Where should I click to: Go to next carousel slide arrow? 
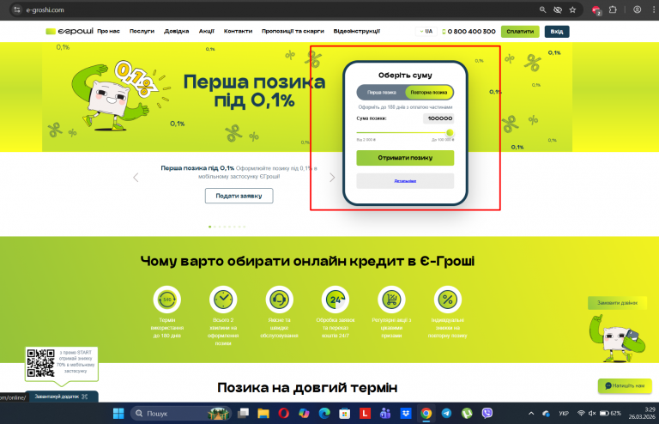[332, 178]
